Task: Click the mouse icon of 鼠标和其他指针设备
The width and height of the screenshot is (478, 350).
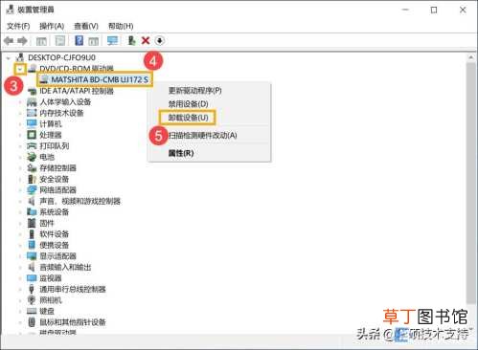Action: click(x=32, y=322)
